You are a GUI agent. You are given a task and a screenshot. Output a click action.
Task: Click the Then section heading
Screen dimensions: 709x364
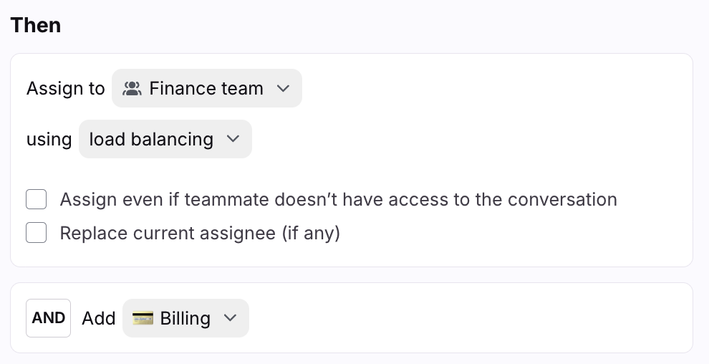pos(36,26)
